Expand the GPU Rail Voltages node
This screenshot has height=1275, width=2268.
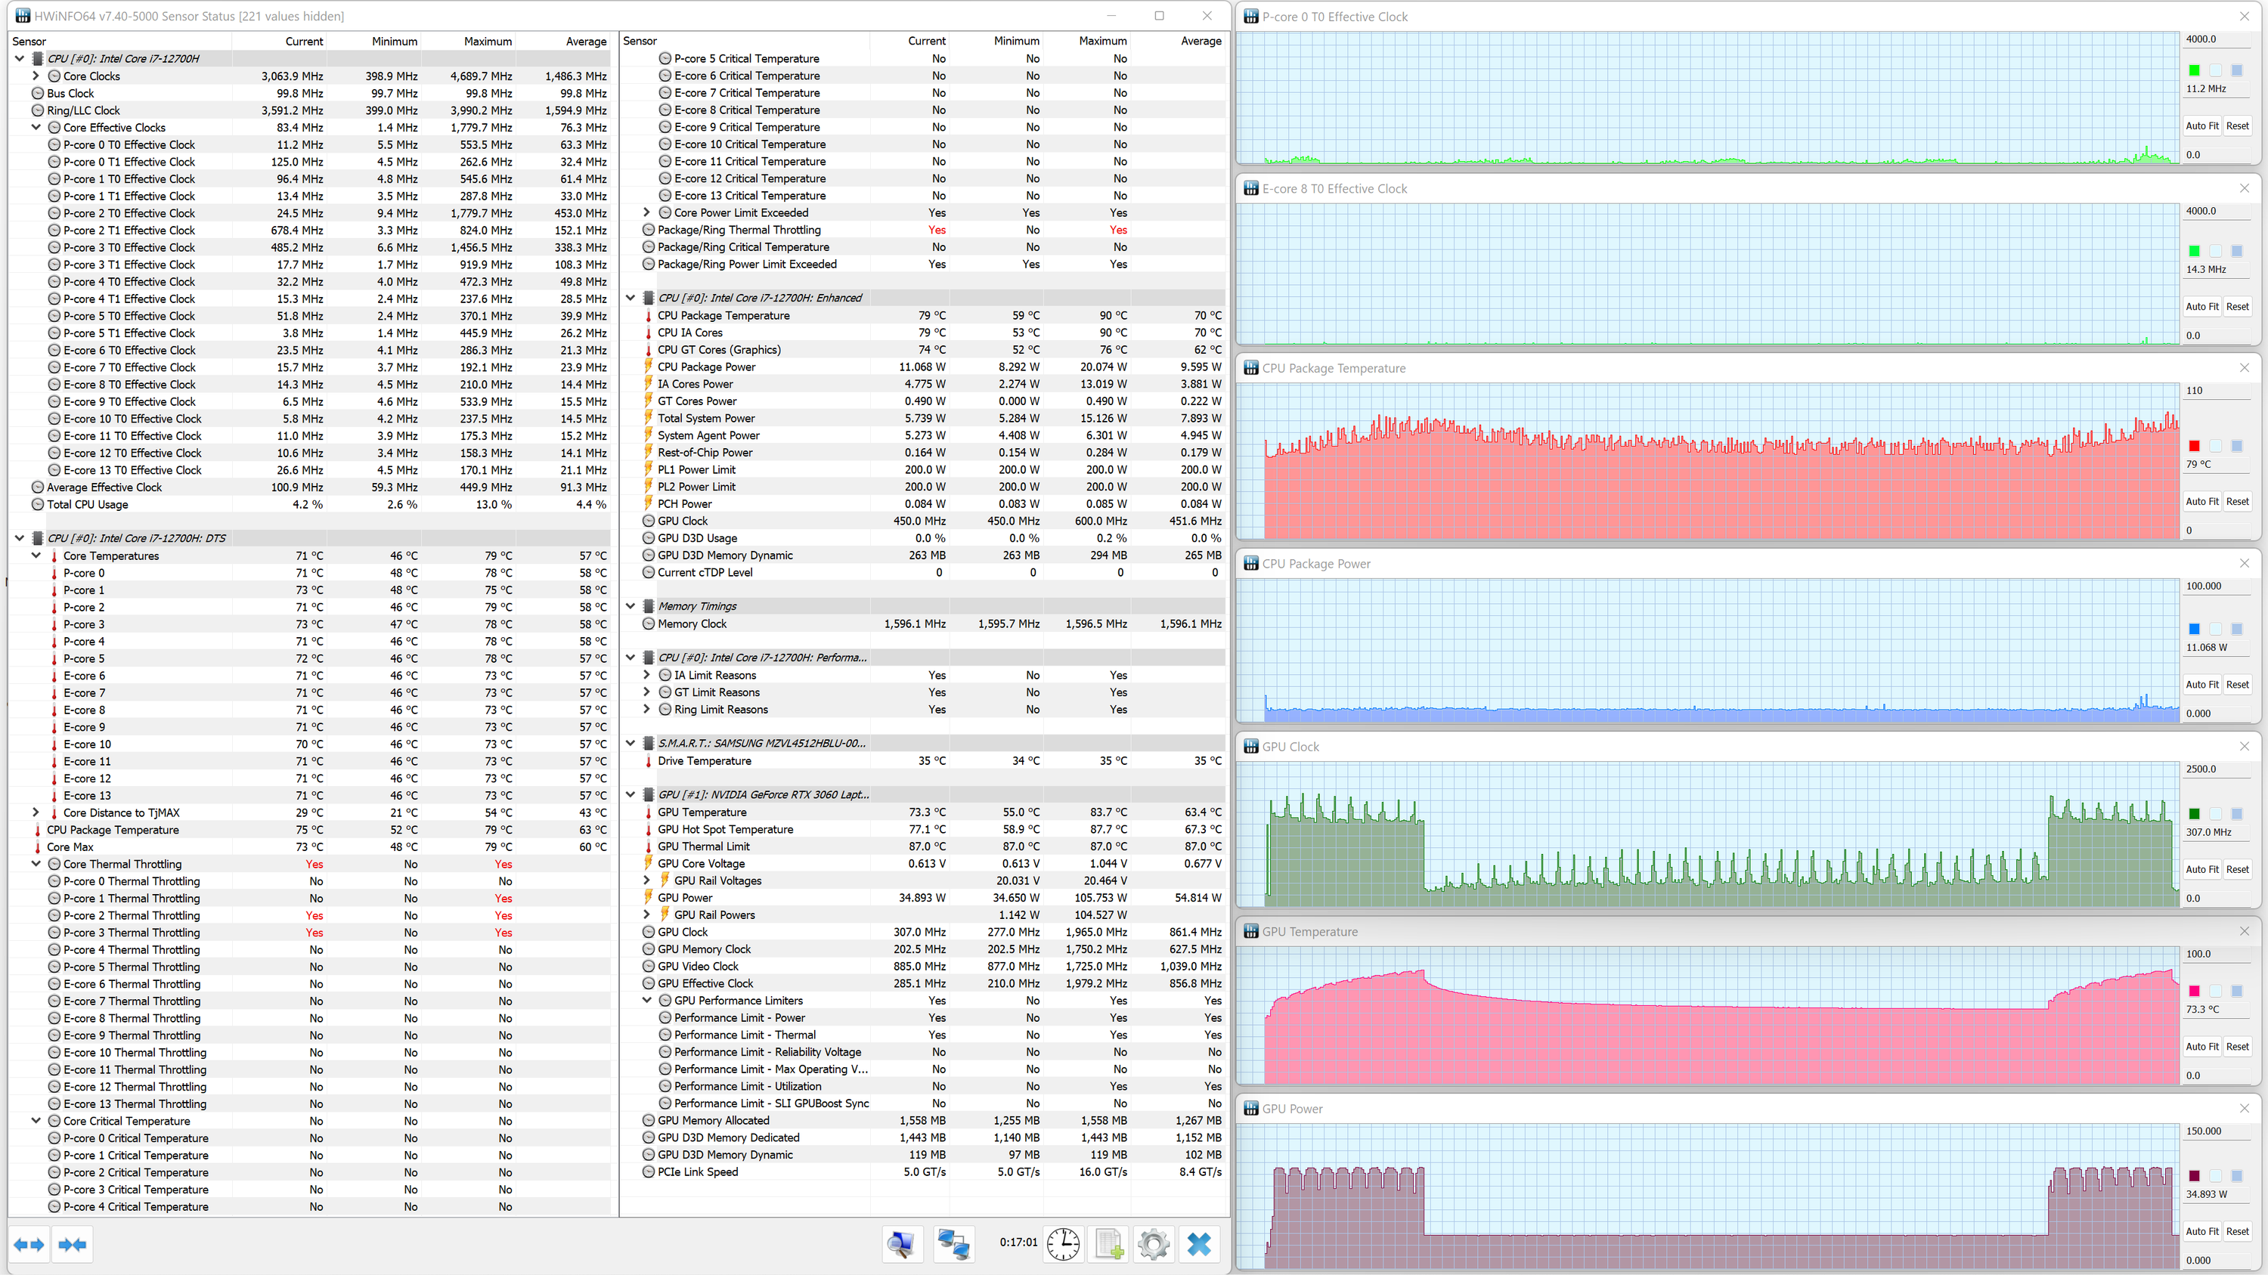[647, 880]
